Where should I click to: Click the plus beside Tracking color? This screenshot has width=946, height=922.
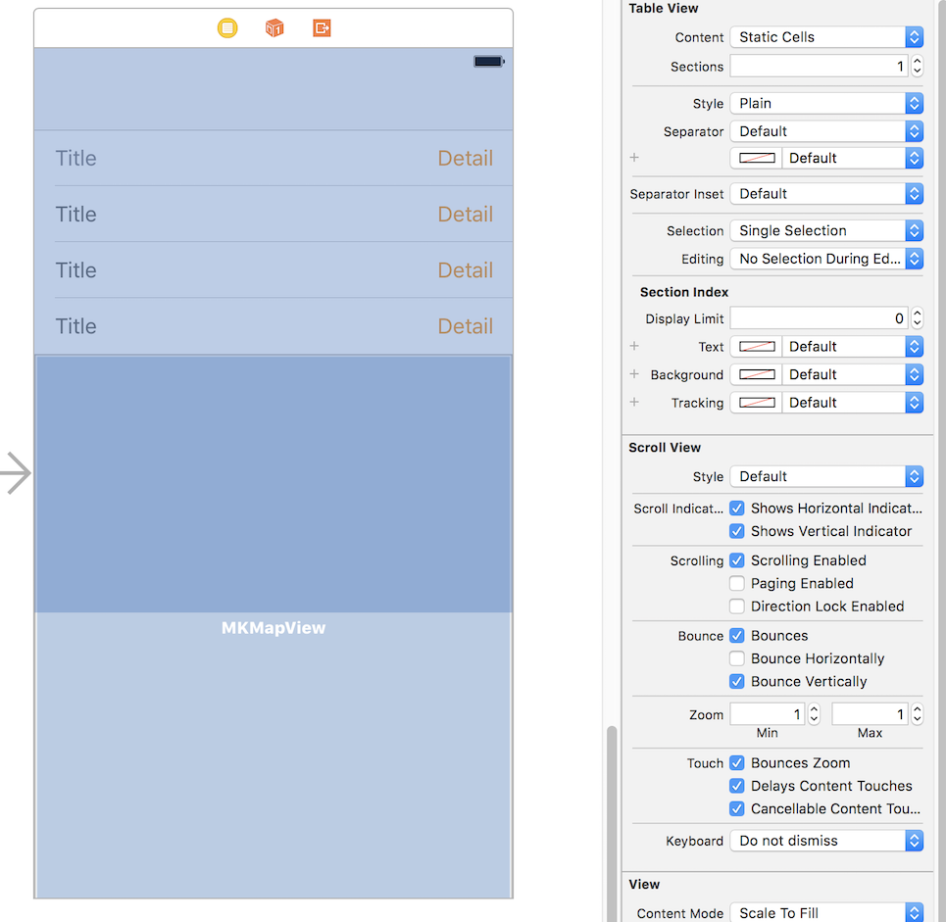(633, 402)
